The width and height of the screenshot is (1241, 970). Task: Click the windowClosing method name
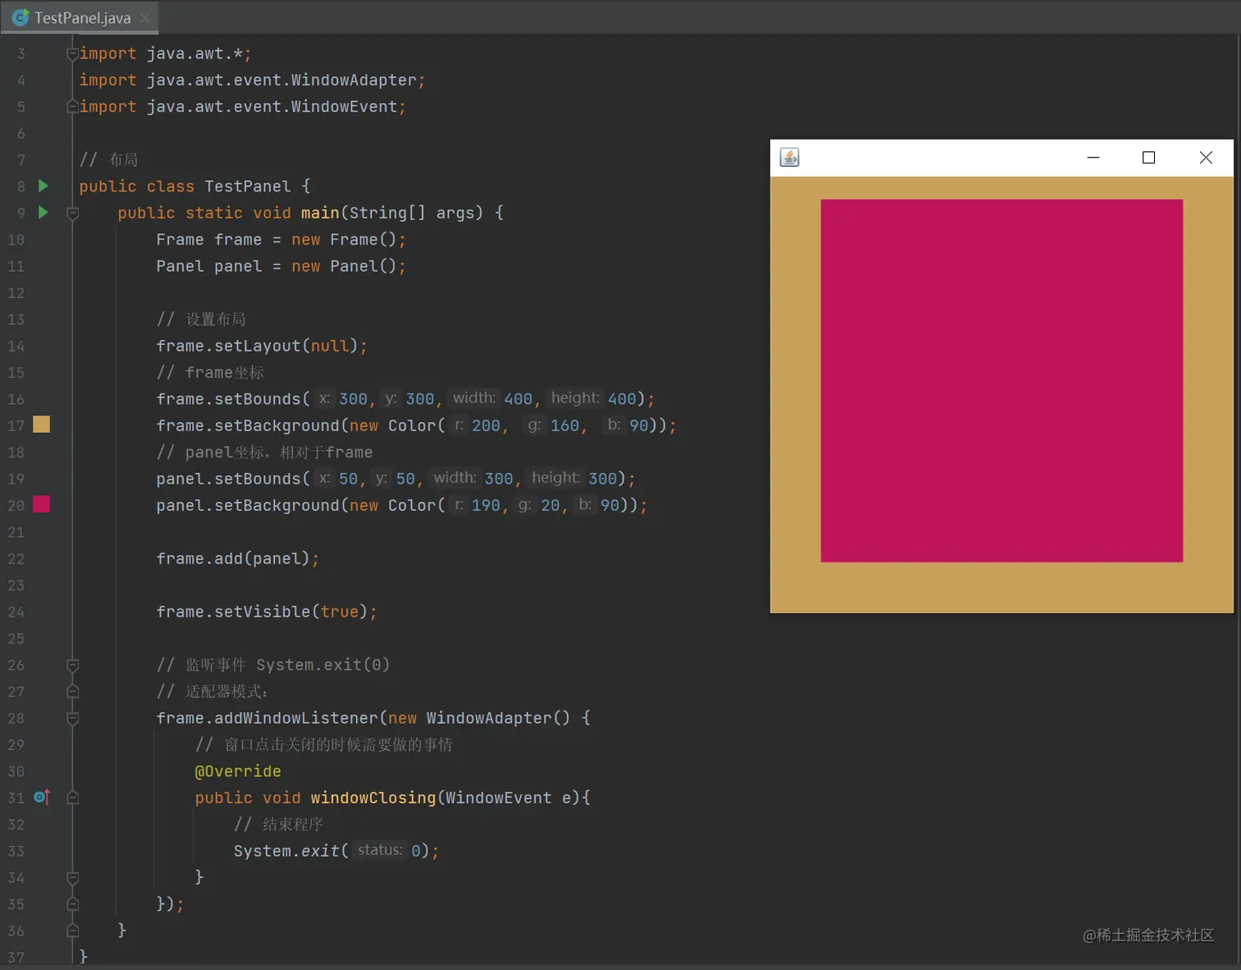[373, 798]
